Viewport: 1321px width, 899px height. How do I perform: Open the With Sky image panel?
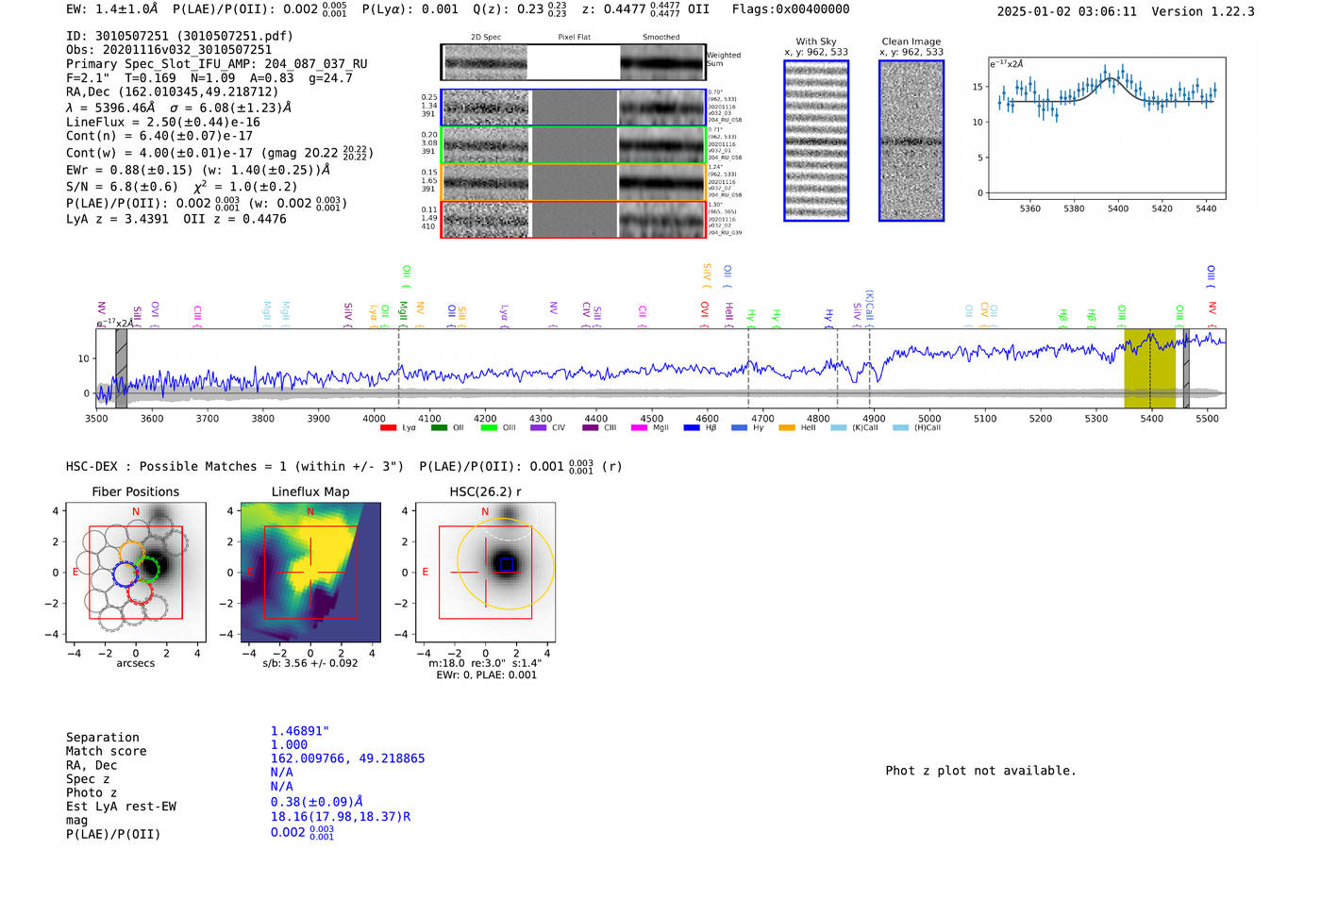[x=816, y=141]
